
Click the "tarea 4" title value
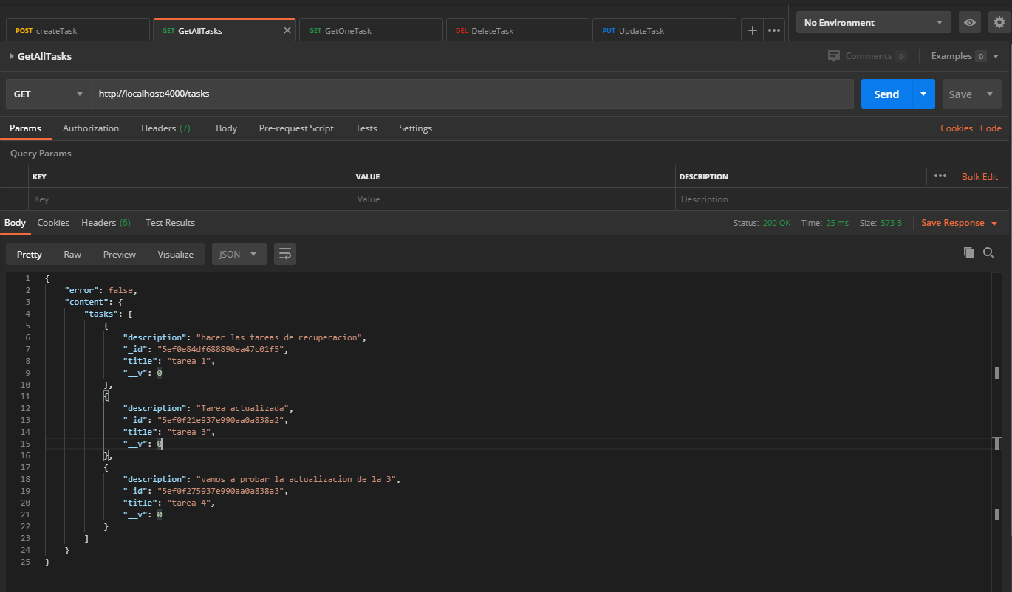tap(191, 503)
